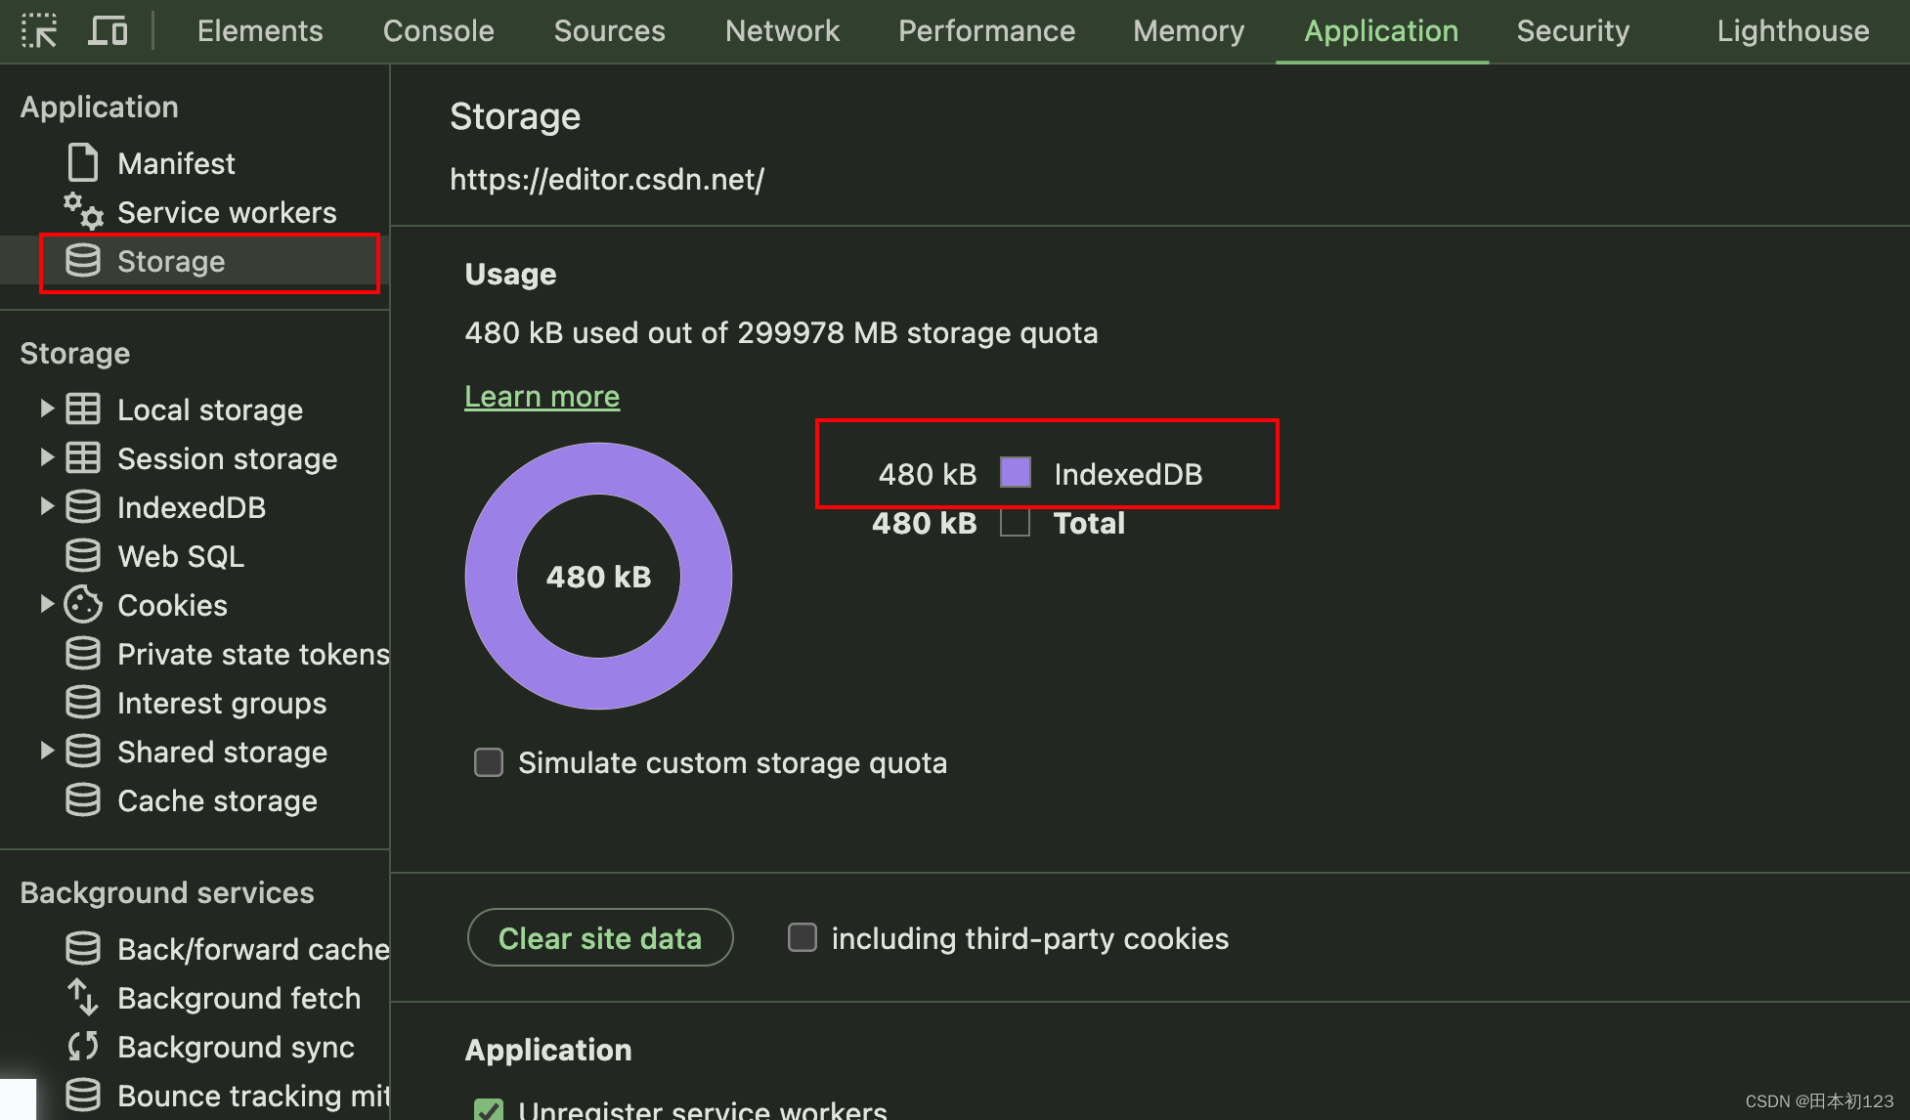Click the Shared storage database icon

83,752
